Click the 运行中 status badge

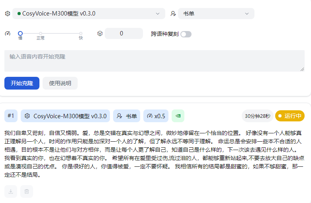pyautogui.click(x=289, y=116)
